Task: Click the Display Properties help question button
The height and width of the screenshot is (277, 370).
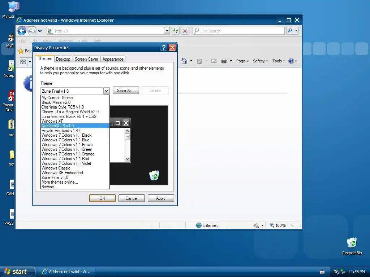Action: [164, 48]
